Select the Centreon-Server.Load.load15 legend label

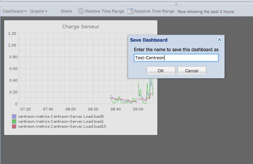(62, 126)
